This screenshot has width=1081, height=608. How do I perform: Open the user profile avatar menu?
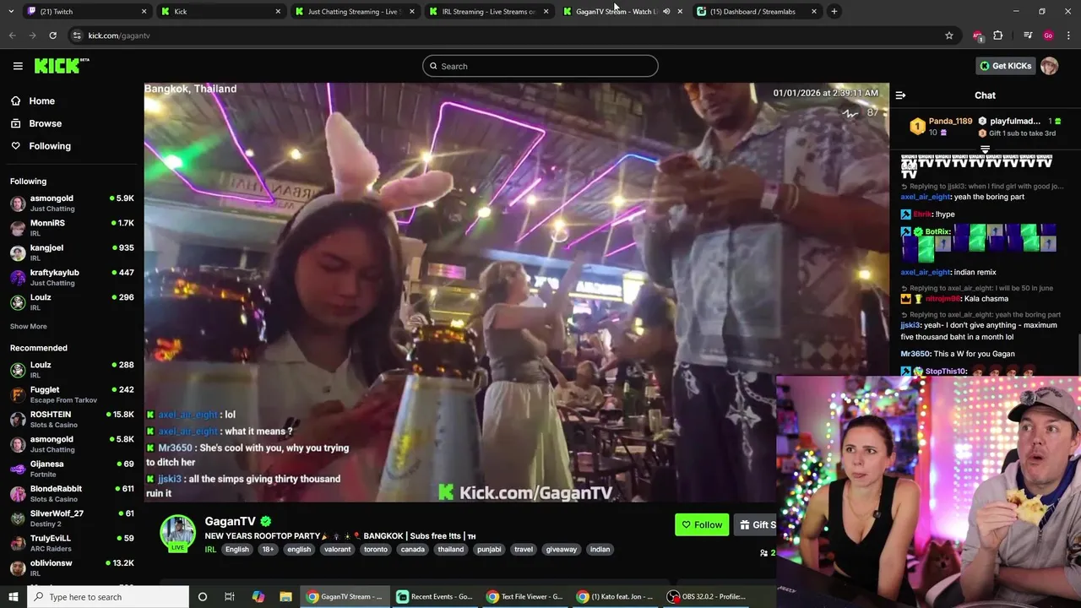pos(1049,66)
